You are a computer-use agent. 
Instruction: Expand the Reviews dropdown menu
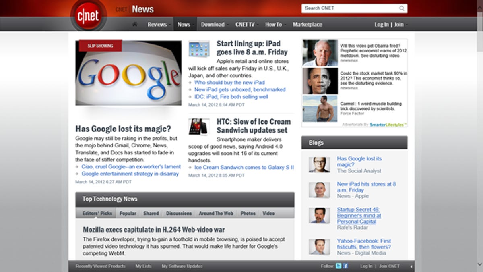pos(157,24)
